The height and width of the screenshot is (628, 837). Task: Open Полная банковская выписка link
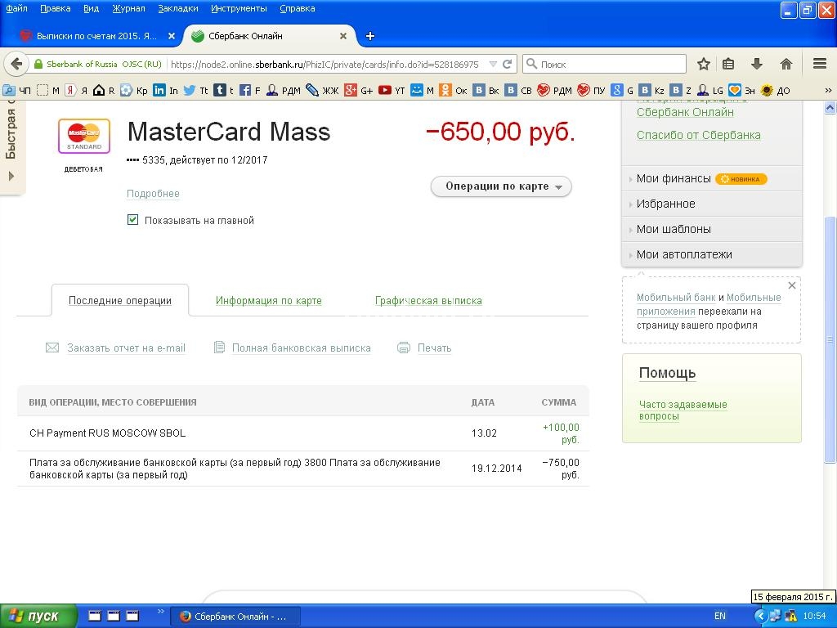(x=301, y=348)
